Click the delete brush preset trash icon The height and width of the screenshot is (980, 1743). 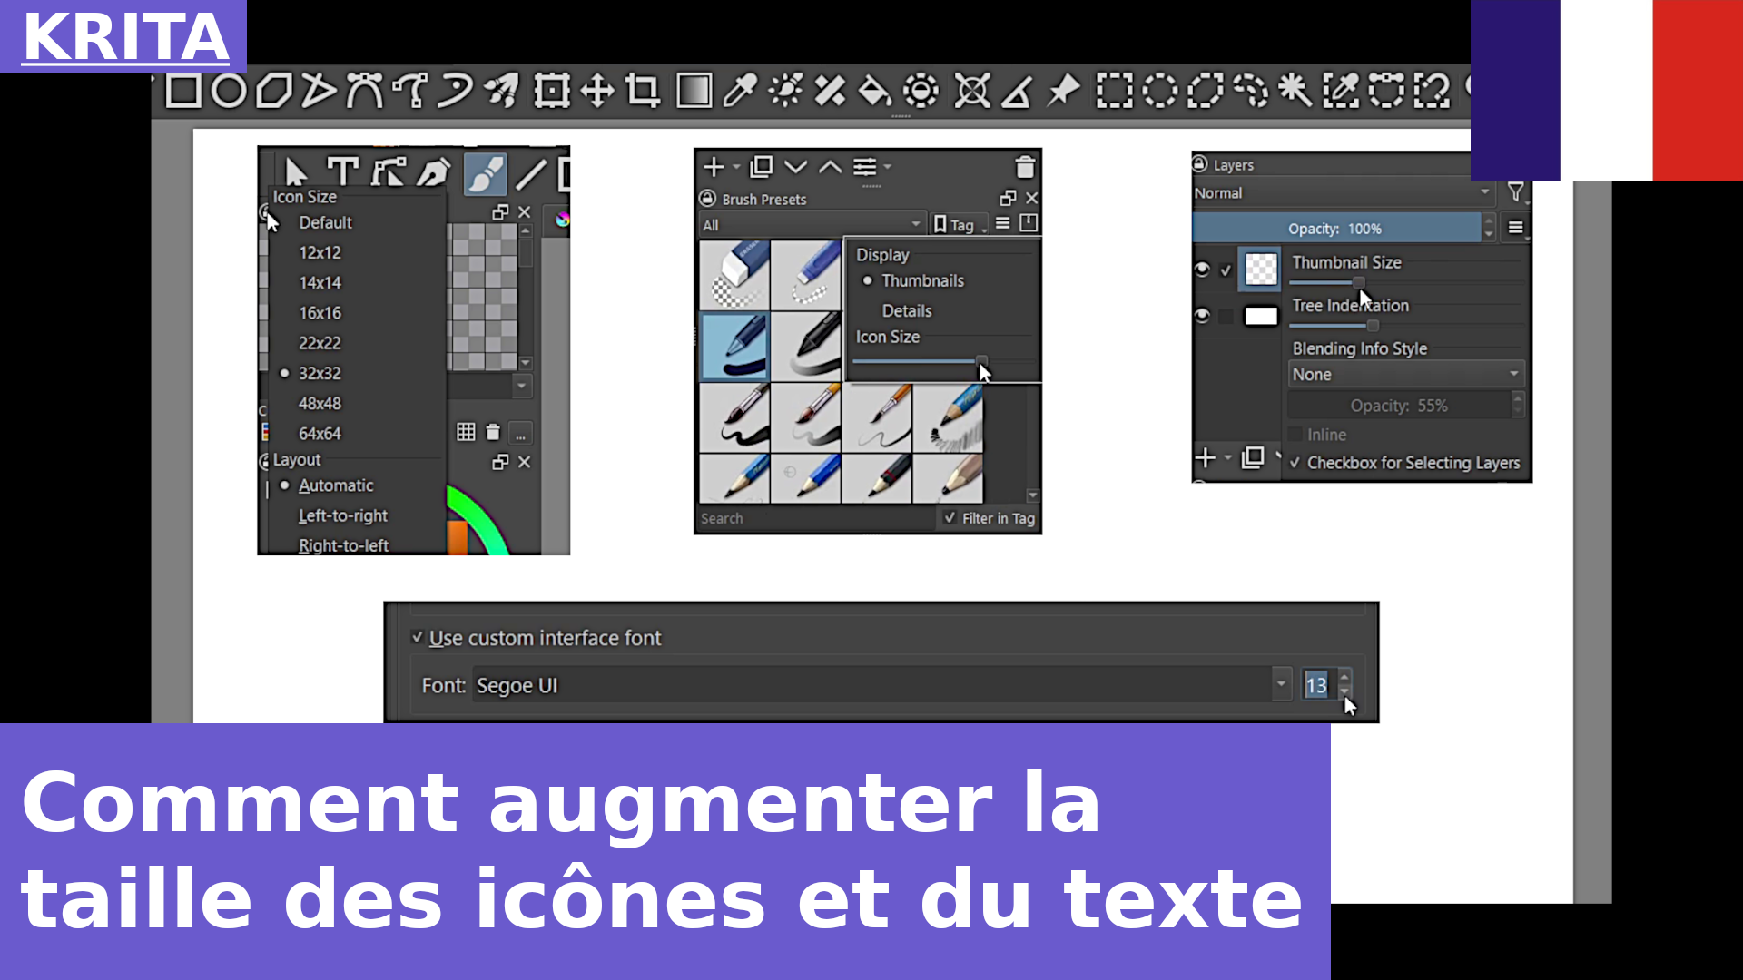click(x=1025, y=167)
